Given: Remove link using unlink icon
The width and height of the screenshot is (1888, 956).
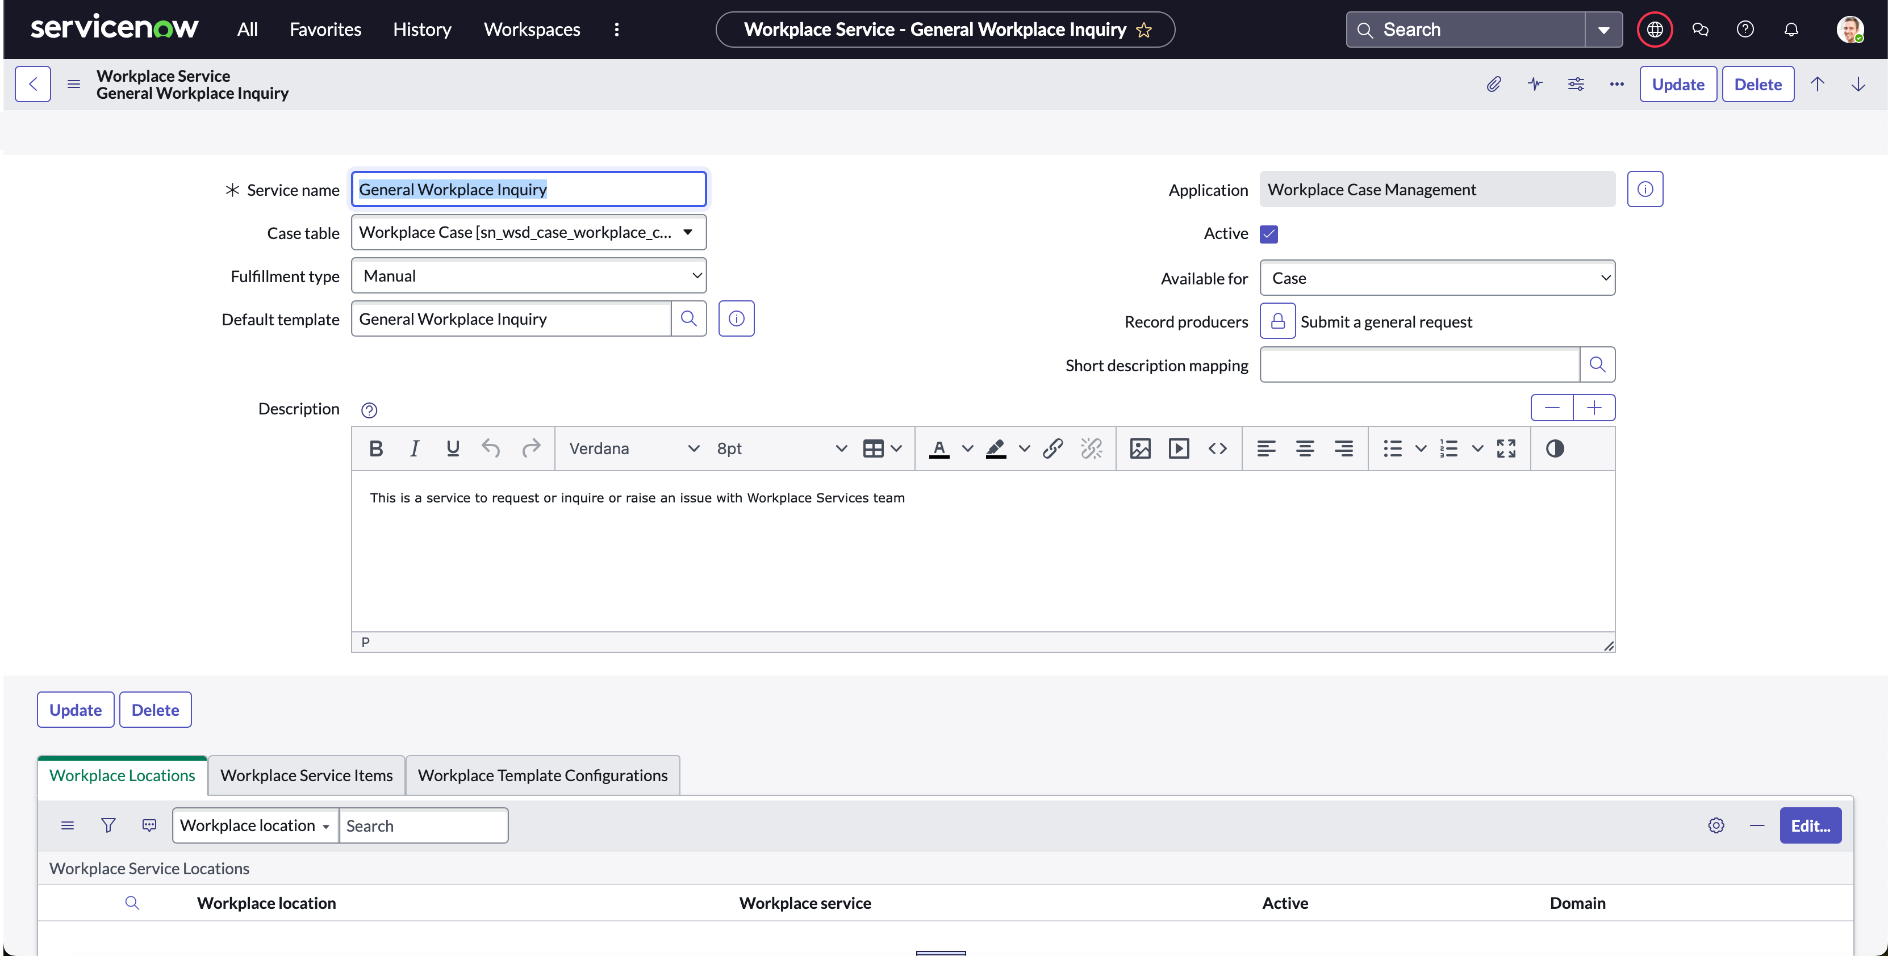Looking at the screenshot, I should click(1091, 448).
